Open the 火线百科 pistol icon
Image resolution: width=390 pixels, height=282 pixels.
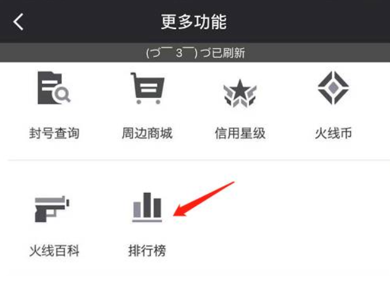[52, 209]
